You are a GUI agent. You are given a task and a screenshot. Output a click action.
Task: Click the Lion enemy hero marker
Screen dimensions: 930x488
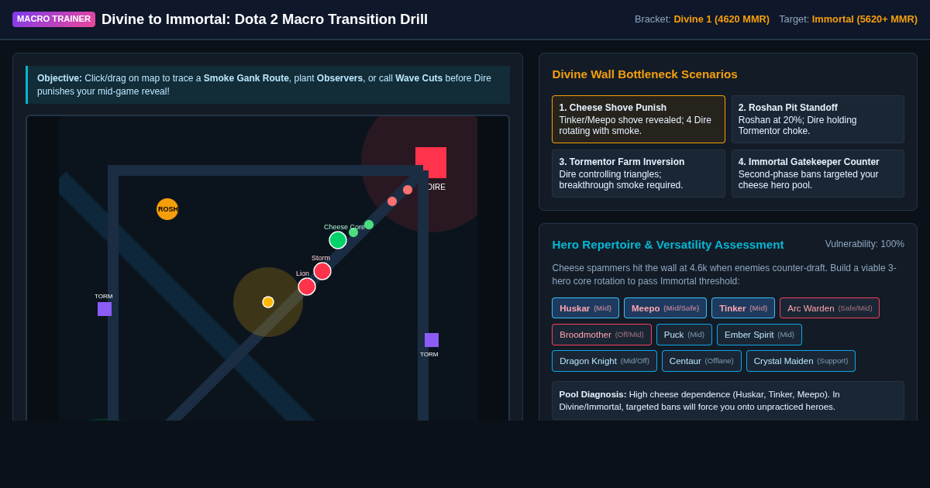coord(307,287)
